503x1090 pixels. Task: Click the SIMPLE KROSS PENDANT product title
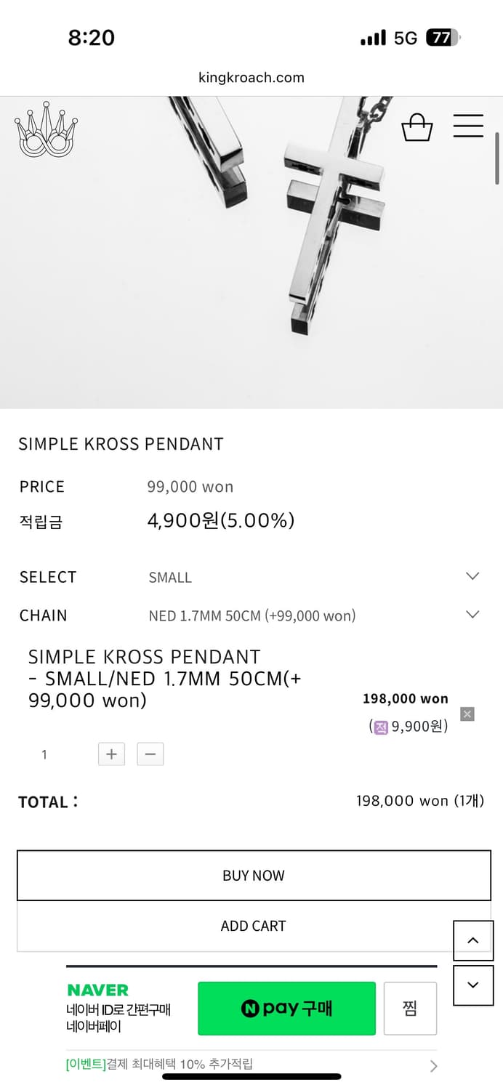tap(121, 444)
